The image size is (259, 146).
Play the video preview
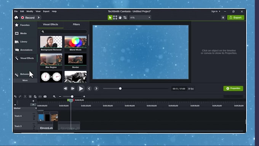point(81,88)
